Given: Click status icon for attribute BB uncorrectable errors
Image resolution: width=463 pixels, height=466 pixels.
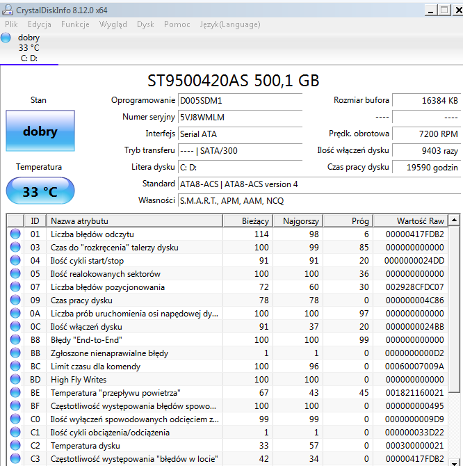Looking at the screenshot, I should [15, 353].
